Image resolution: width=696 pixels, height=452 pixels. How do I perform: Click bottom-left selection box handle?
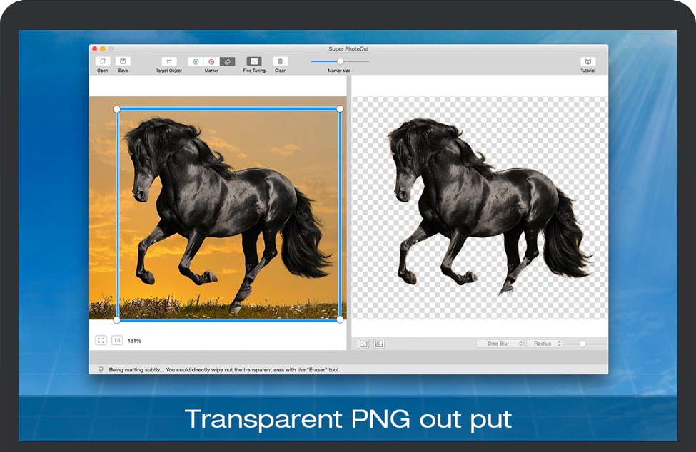pyautogui.click(x=117, y=320)
